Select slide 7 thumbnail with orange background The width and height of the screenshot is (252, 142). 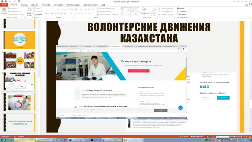[20, 40]
